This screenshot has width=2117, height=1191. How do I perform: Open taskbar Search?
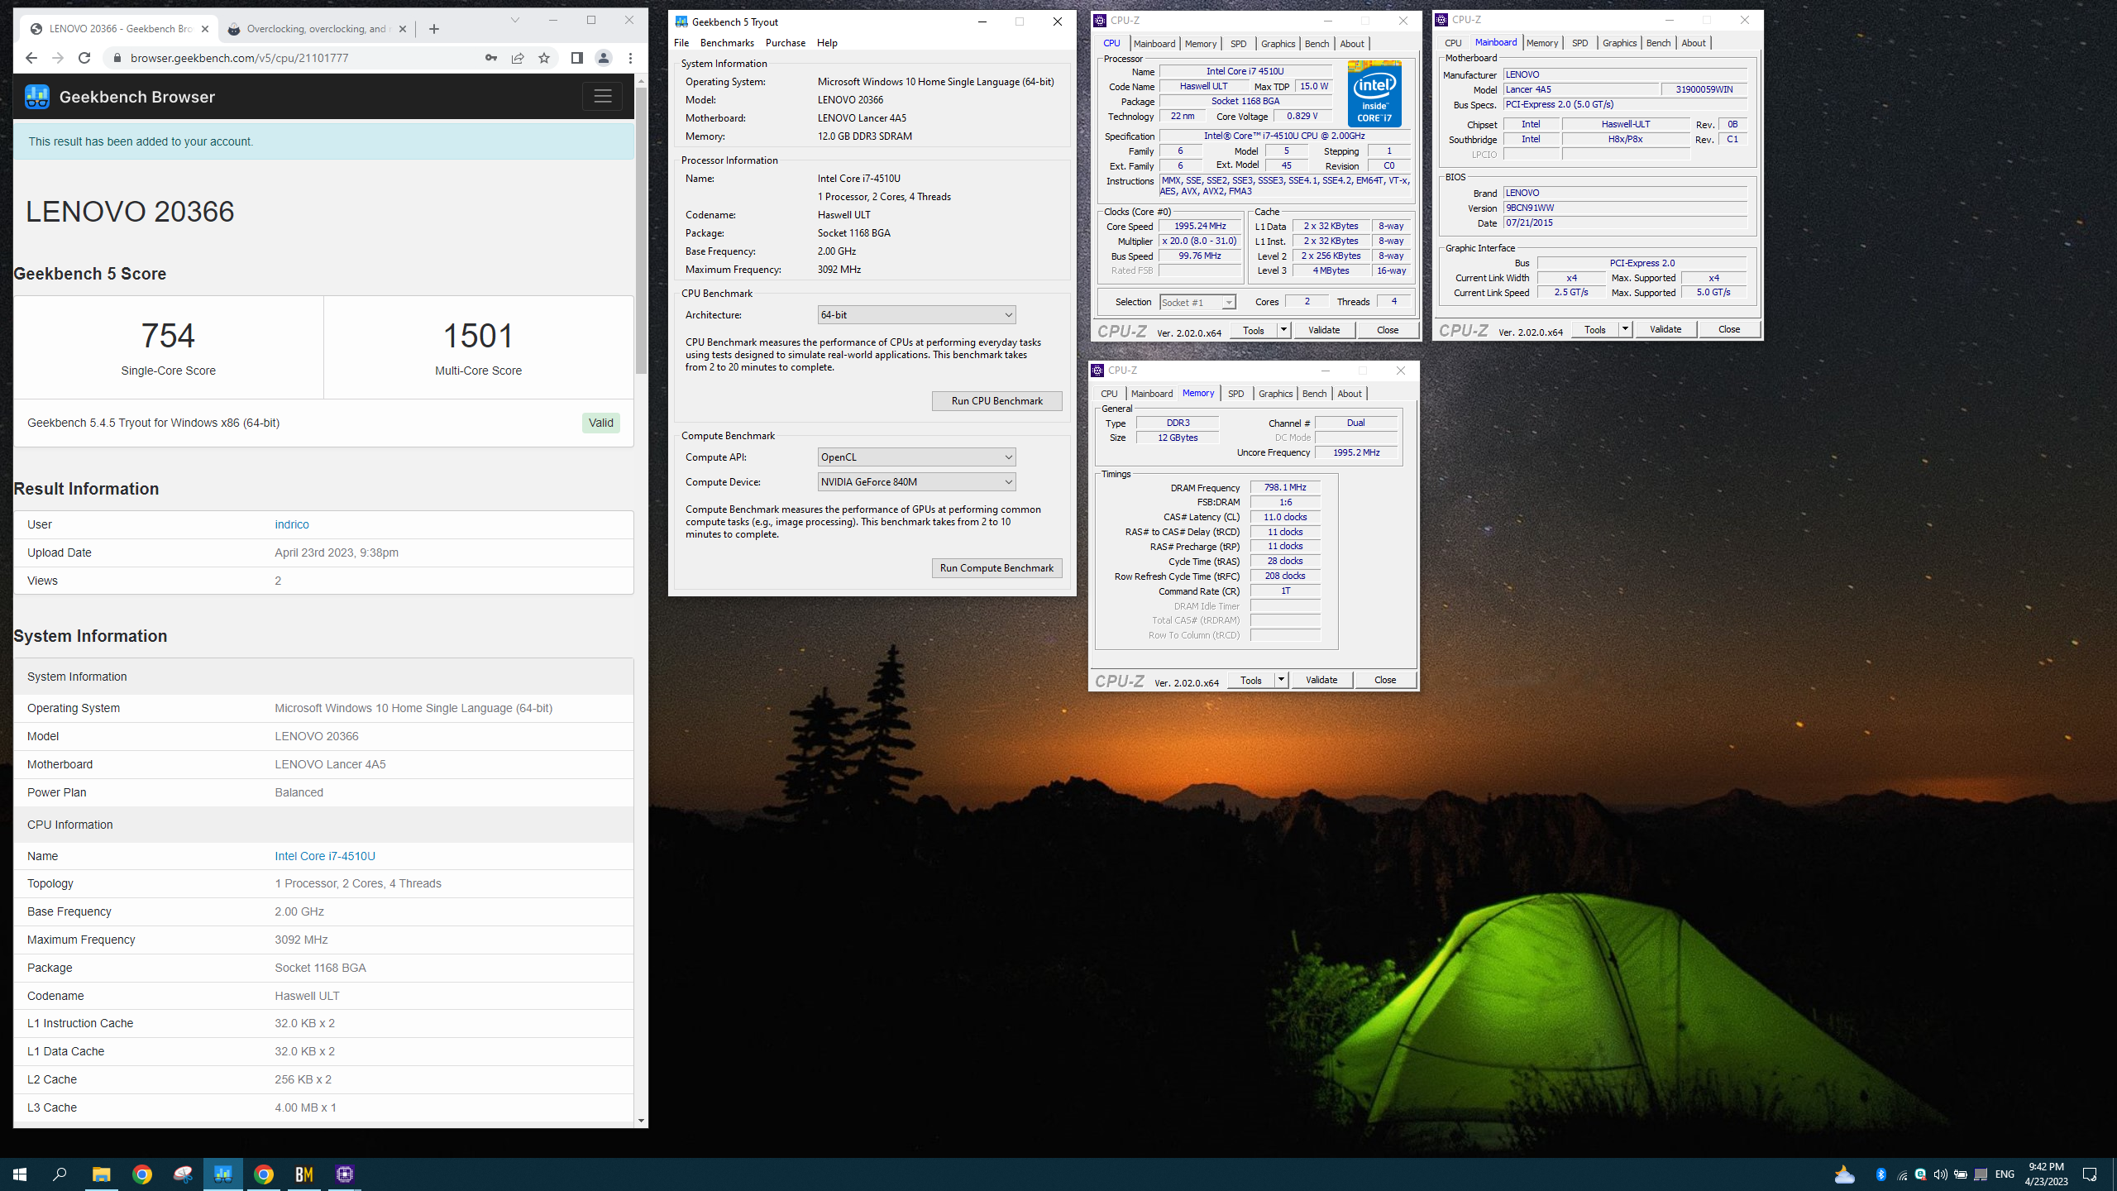[x=60, y=1174]
